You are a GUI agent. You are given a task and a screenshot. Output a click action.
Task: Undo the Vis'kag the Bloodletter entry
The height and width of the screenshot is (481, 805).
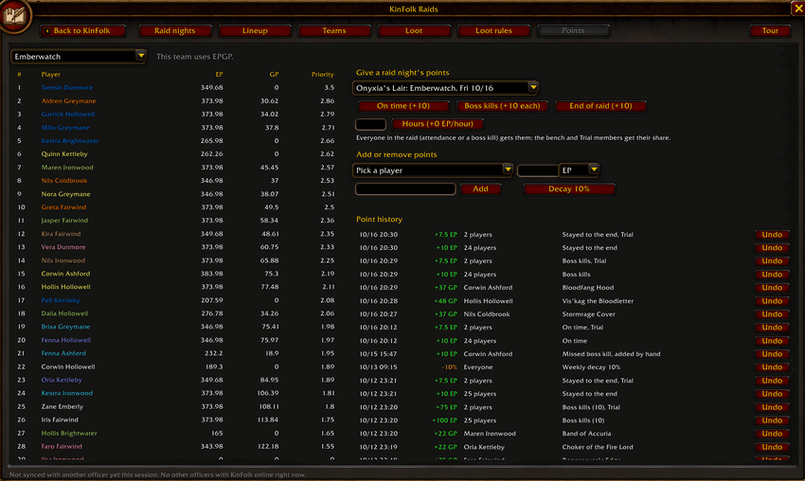(772, 301)
